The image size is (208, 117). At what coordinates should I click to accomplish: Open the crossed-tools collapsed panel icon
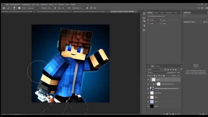pyautogui.click(x=144, y=30)
